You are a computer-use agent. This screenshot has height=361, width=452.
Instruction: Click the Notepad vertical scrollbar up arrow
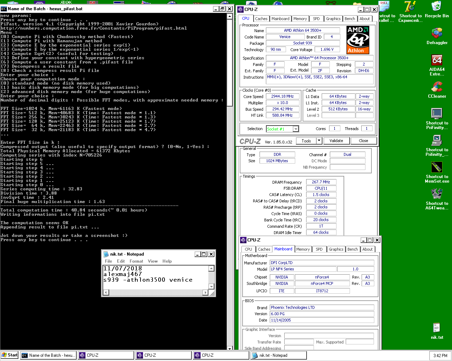tap(211, 269)
